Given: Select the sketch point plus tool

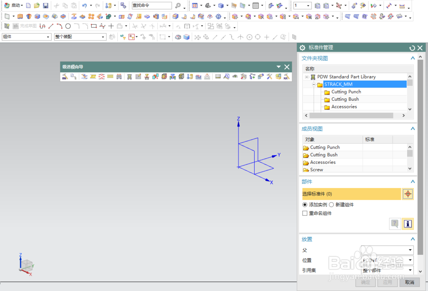Looking at the screenshot, I should [111, 26].
